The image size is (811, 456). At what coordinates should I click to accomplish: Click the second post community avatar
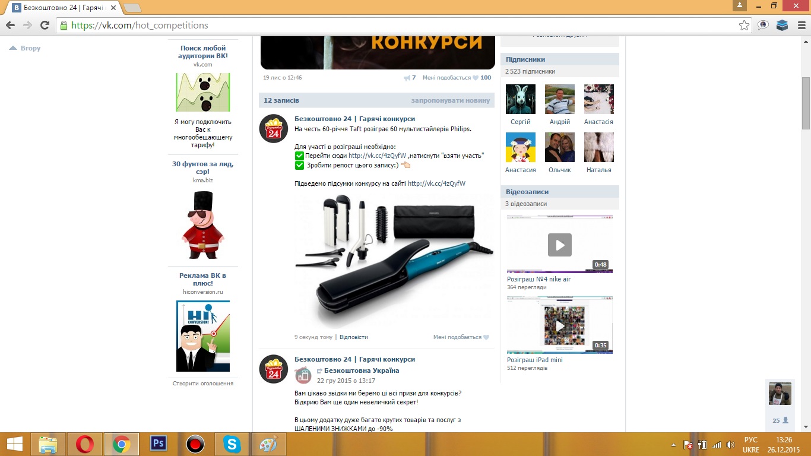click(x=274, y=369)
